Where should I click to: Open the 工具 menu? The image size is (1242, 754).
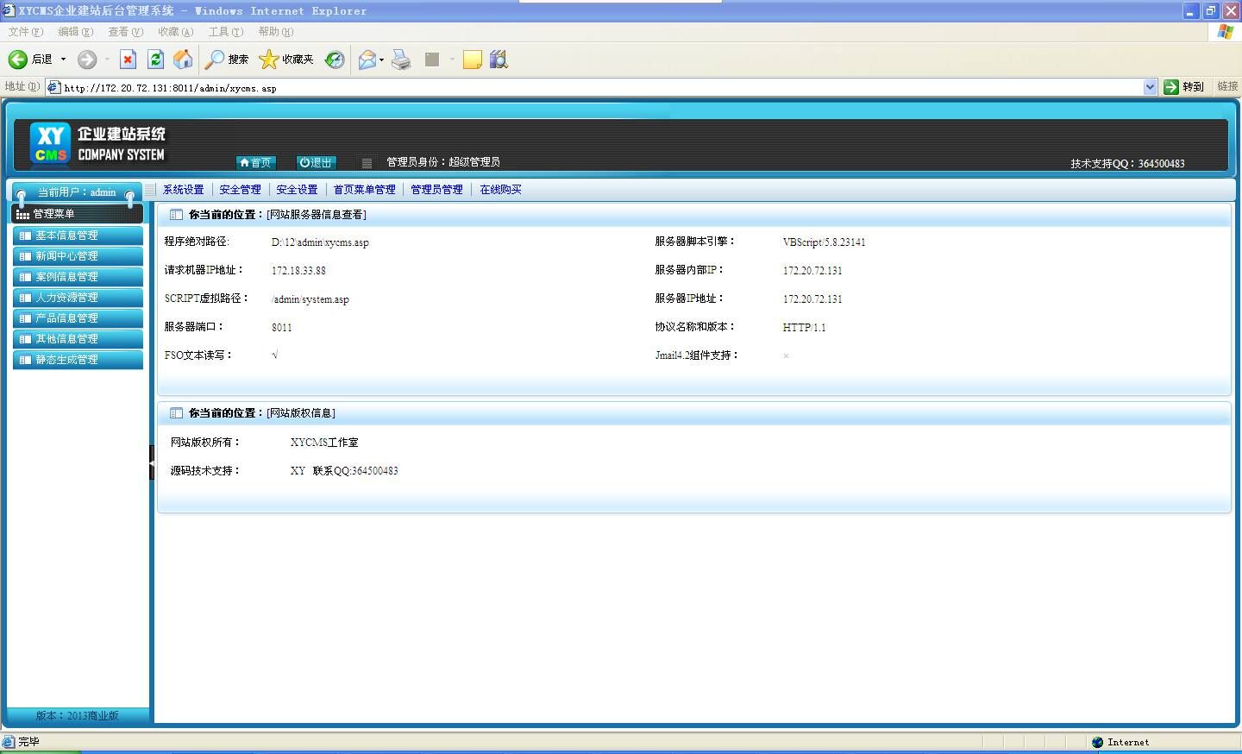point(225,32)
